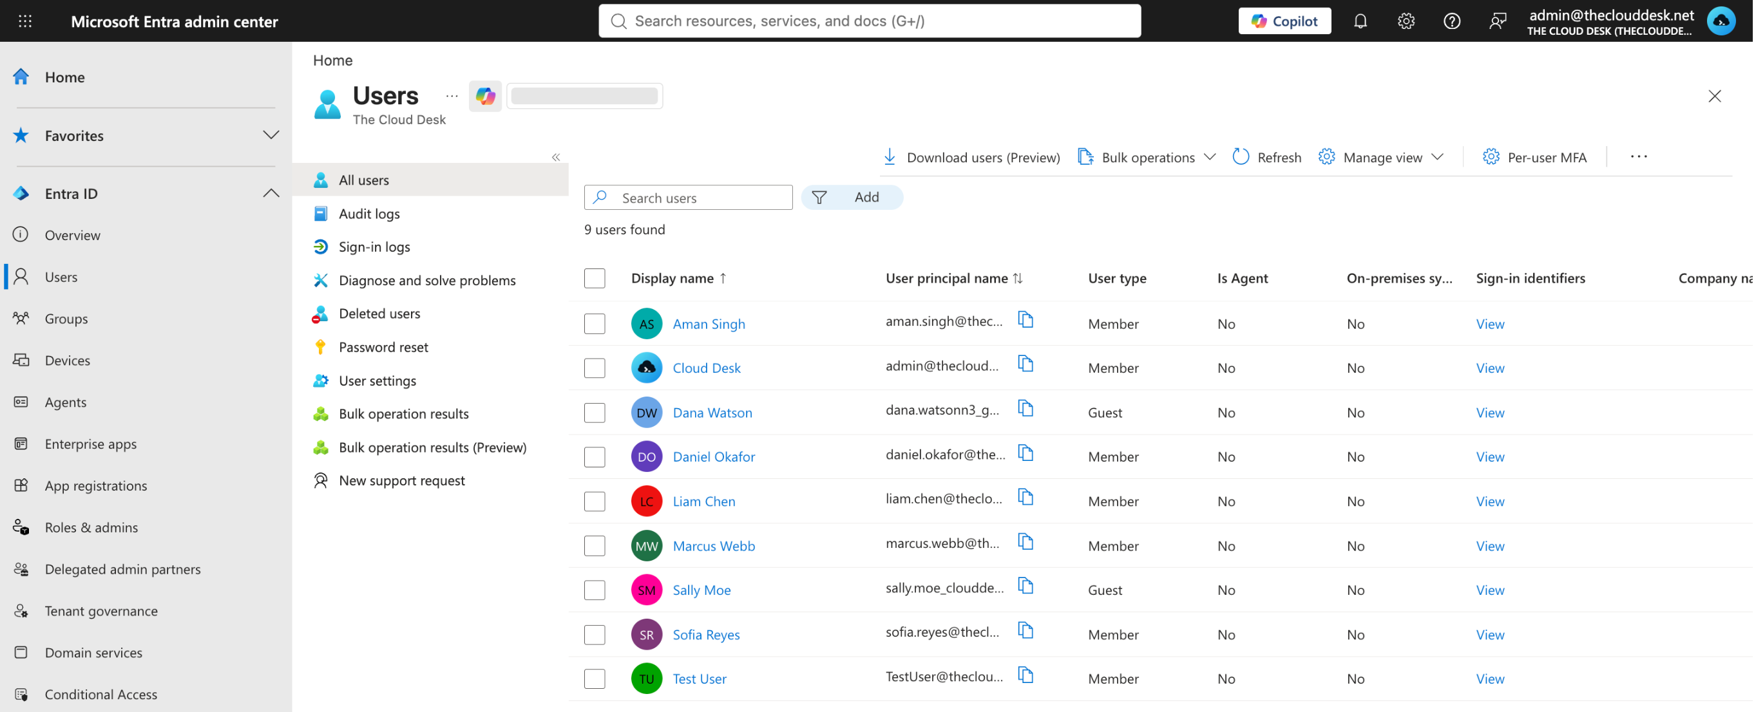The width and height of the screenshot is (1756, 712).
Task: Click the Copilot button in header
Action: pyautogui.click(x=1284, y=21)
